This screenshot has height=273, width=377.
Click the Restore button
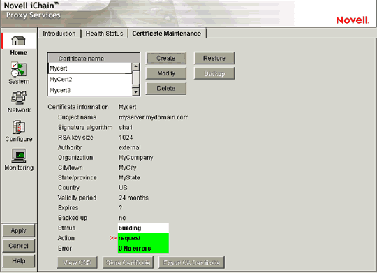[x=214, y=58]
